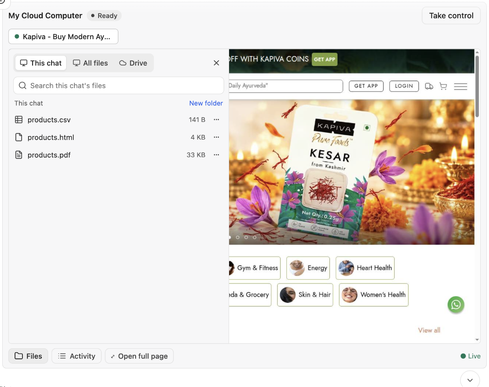Select the Skin & Hair category

(305, 295)
